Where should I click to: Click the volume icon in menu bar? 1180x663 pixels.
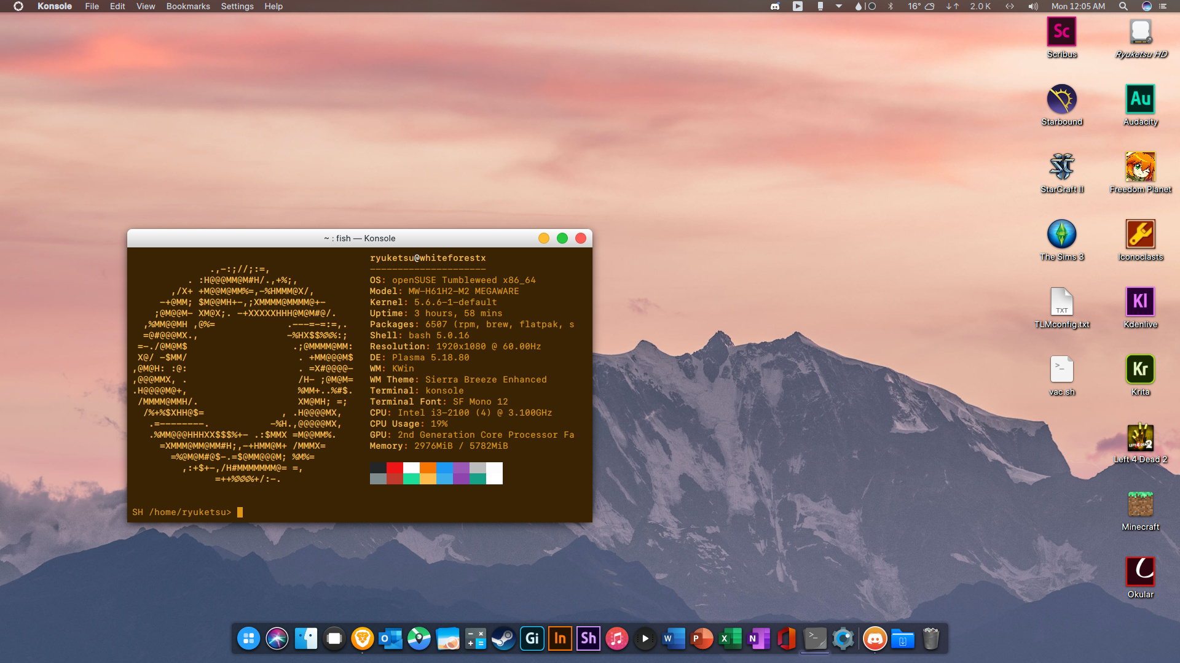[x=1032, y=6]
